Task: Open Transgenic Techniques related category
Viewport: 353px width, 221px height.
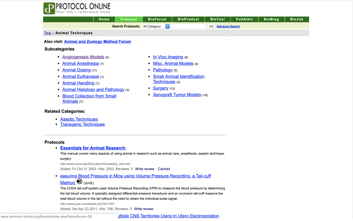Action: (82, 124)
